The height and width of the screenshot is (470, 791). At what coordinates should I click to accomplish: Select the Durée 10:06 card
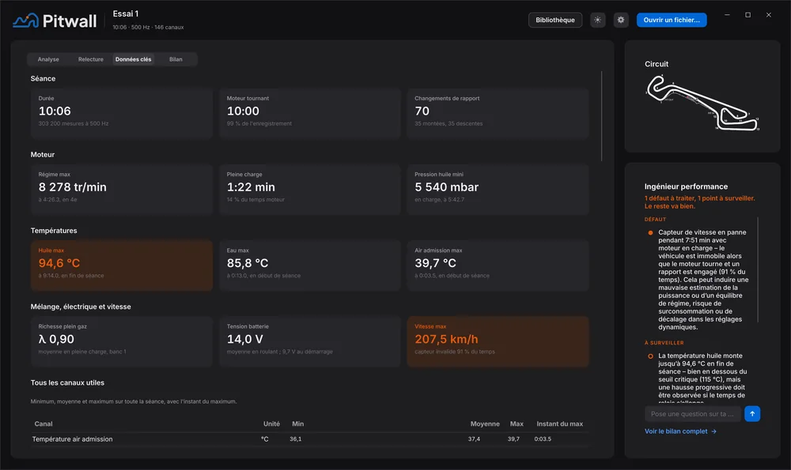point(122,113)
